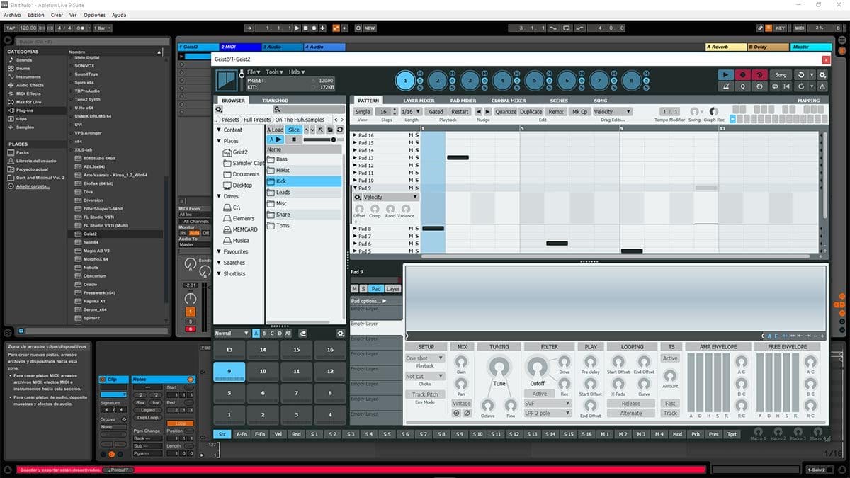This screenshot has width=850, height=478.
Task: Toggle A Load in browser
Action: tap(276, 130)
